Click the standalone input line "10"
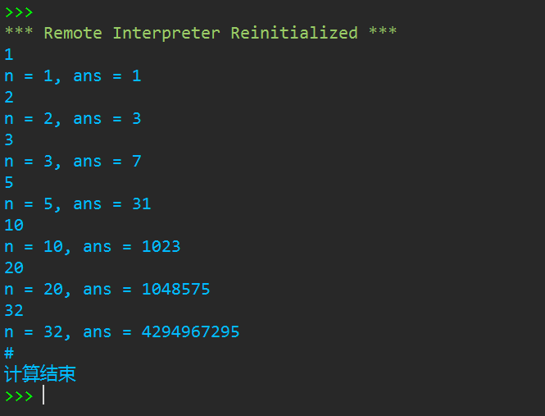 click(14, 225)
